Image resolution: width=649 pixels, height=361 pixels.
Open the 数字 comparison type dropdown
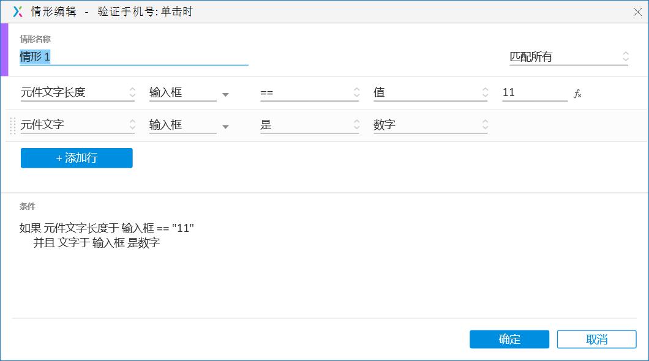click(x=431, y=125)
